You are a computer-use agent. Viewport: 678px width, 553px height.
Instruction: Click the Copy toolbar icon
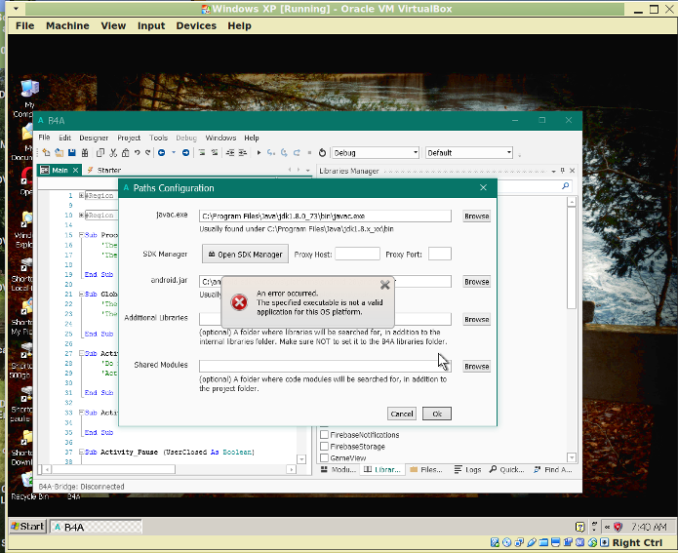[100, 152]
